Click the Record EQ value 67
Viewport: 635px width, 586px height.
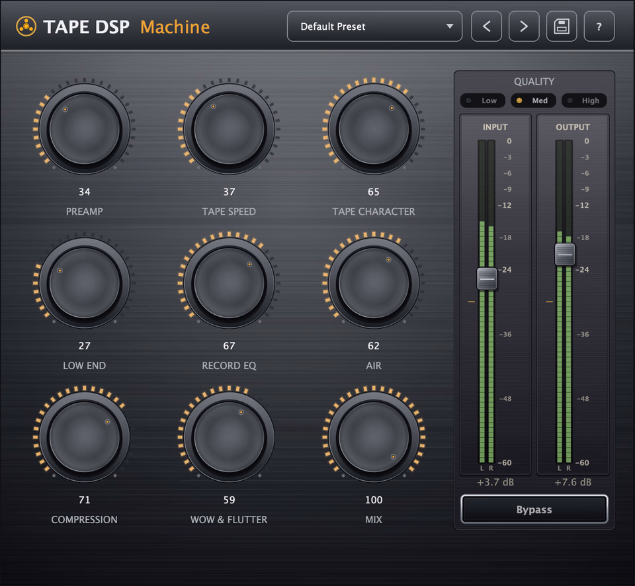(230, 346)
